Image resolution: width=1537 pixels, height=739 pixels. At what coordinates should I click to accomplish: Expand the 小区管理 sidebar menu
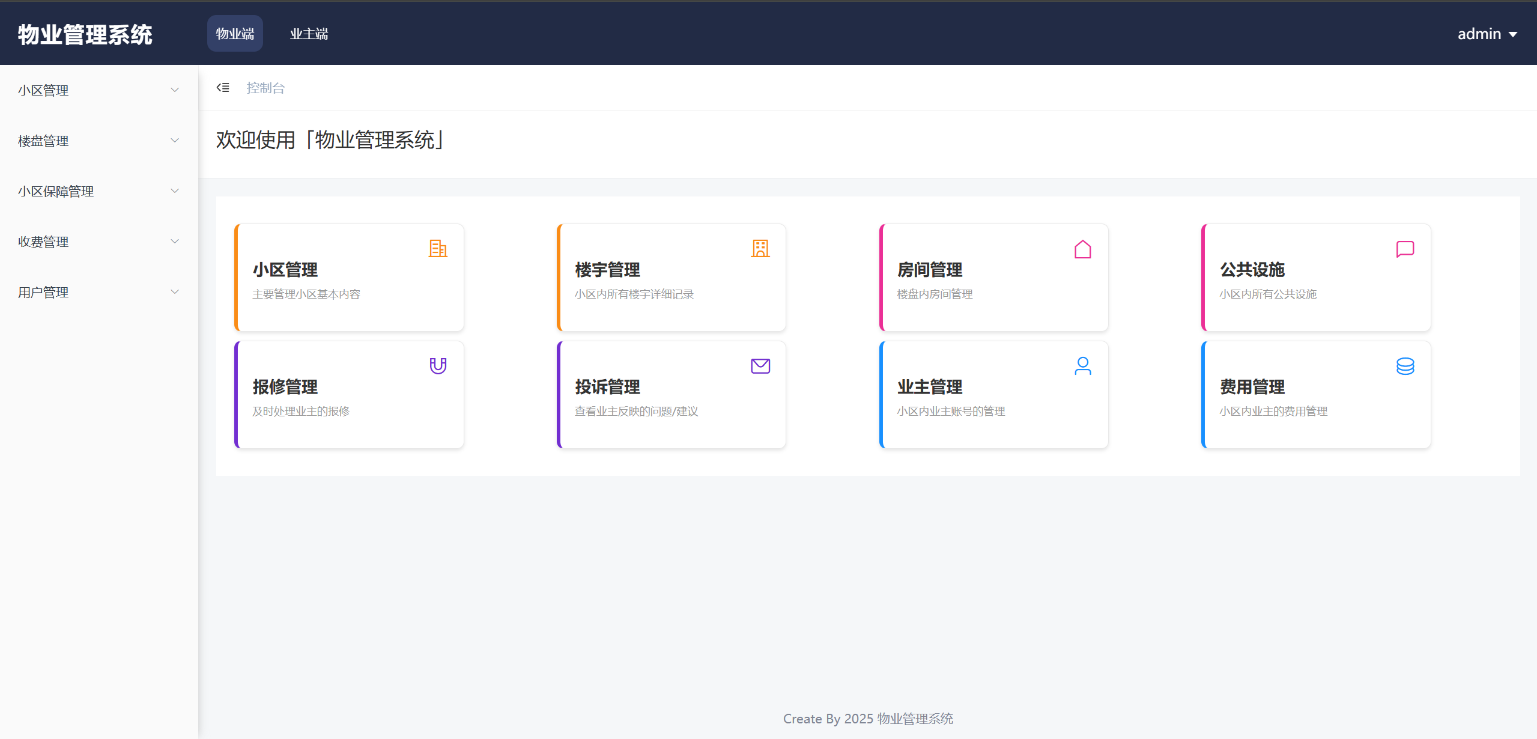tap(99, 90)
